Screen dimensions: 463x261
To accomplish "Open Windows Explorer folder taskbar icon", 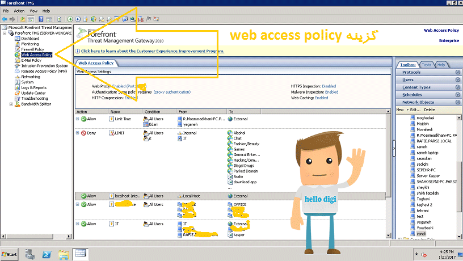I will coord(64,254).
